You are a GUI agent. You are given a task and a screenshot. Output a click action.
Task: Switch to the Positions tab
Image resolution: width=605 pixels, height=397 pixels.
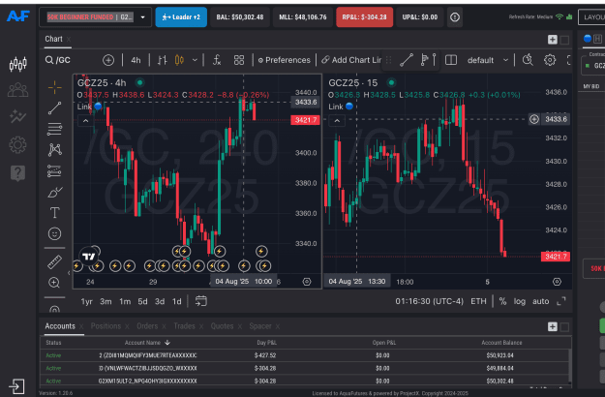coord(106,326)
